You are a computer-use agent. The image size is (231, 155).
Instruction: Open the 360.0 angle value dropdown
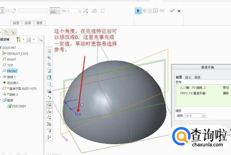(x=80, y=11)
